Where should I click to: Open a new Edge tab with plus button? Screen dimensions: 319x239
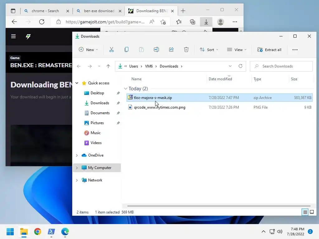tap(183, 11)
